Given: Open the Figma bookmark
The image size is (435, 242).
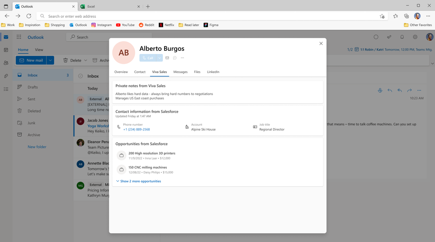Looking at the screenshot, I should click(x=211, y=25).
